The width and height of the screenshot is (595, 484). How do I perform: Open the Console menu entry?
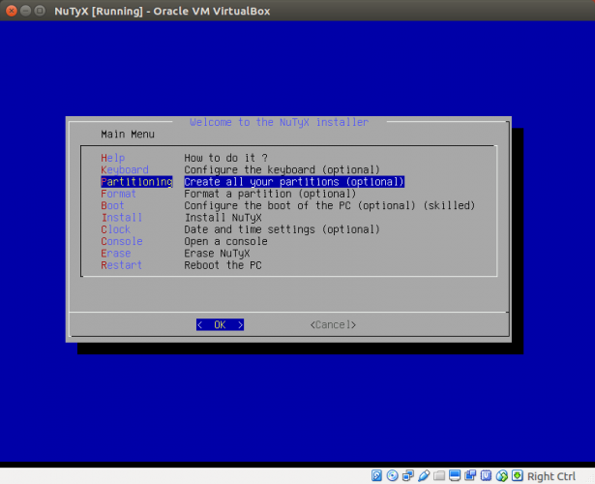coord(122,241)
